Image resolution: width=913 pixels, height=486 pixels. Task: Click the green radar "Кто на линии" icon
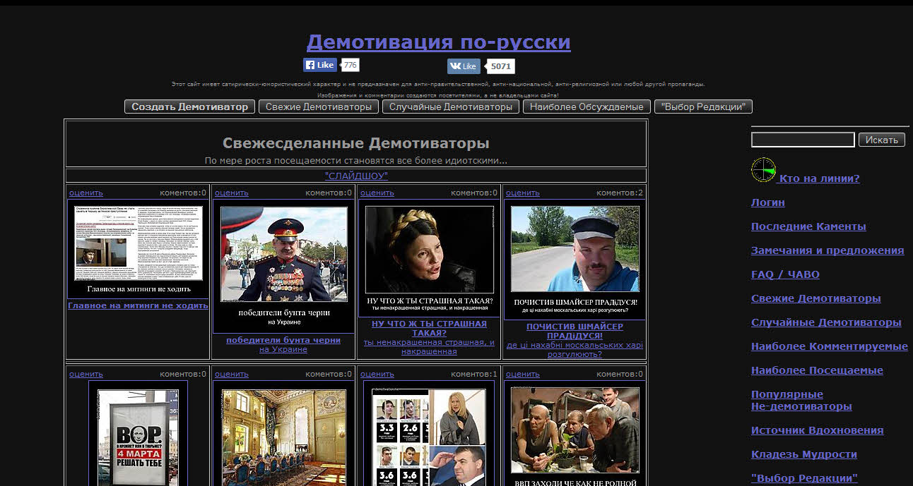coord(763,170)
